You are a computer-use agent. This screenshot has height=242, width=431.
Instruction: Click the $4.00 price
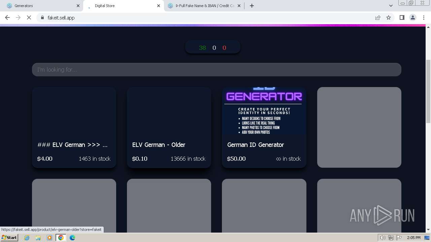pyautogui.click(x=45, y=159)
